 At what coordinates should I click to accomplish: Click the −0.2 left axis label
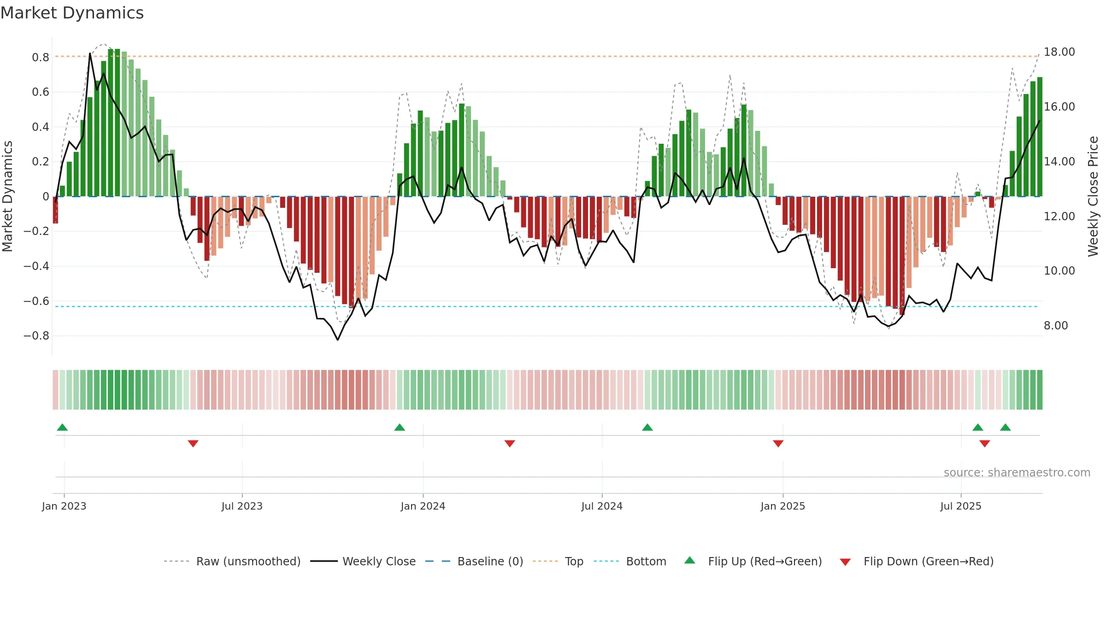pos(36,231)
